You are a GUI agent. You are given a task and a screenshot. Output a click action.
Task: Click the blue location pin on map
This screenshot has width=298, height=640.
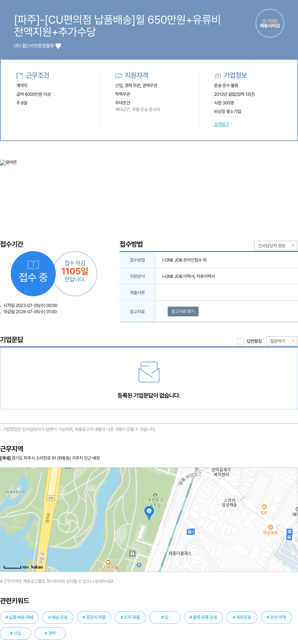[x=149, y=512]
